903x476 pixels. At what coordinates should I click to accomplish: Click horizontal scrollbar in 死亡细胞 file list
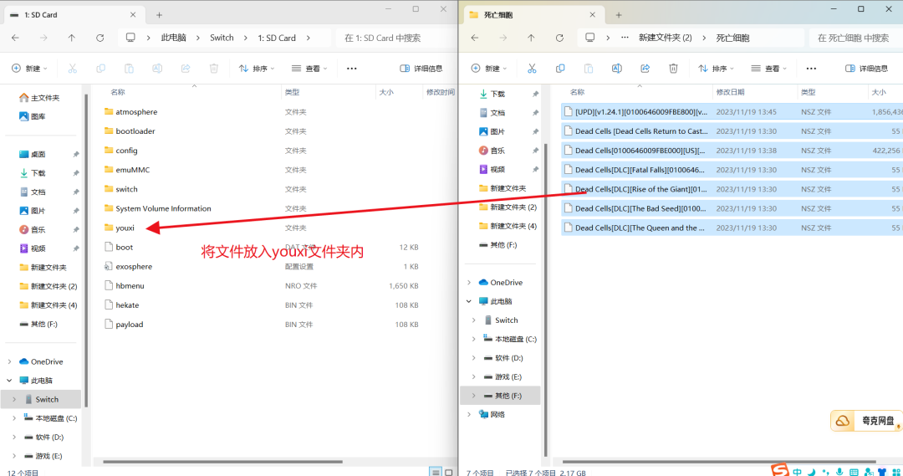click(x=719, y=462)
